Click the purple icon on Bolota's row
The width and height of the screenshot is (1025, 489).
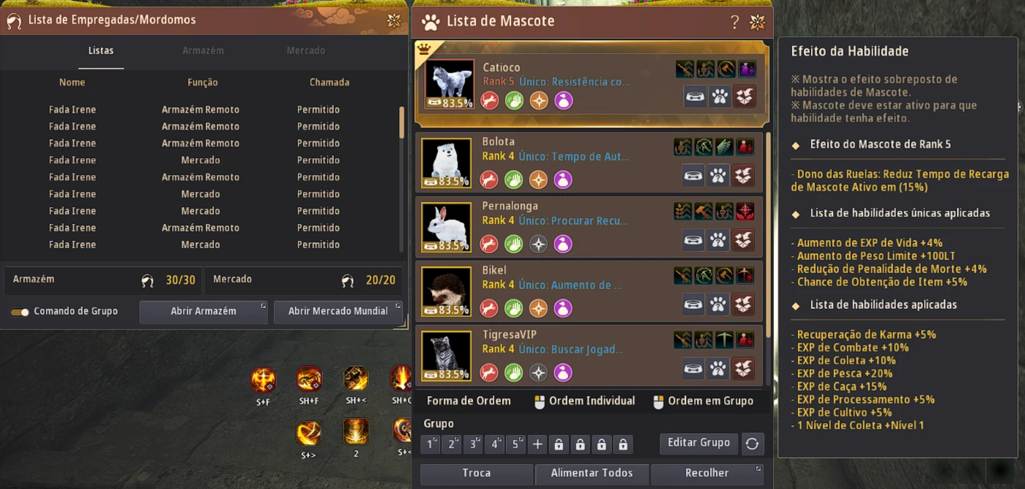pos(563,179)
